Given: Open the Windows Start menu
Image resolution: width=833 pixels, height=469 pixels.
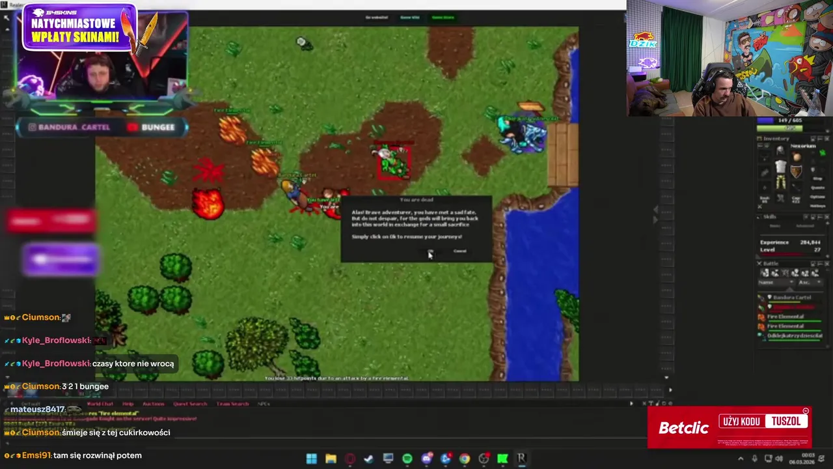Looking at the screenshot, I should [311, 459].
